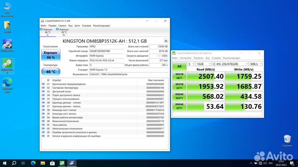Open the volume tray icon
The image size is (298, 167).
click(265, 163)
